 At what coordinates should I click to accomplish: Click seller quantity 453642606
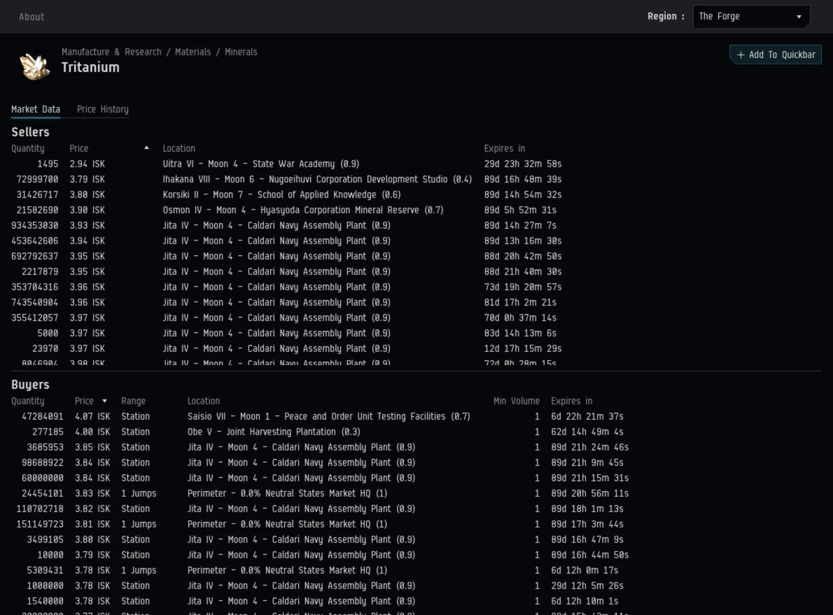coord(35,241)
